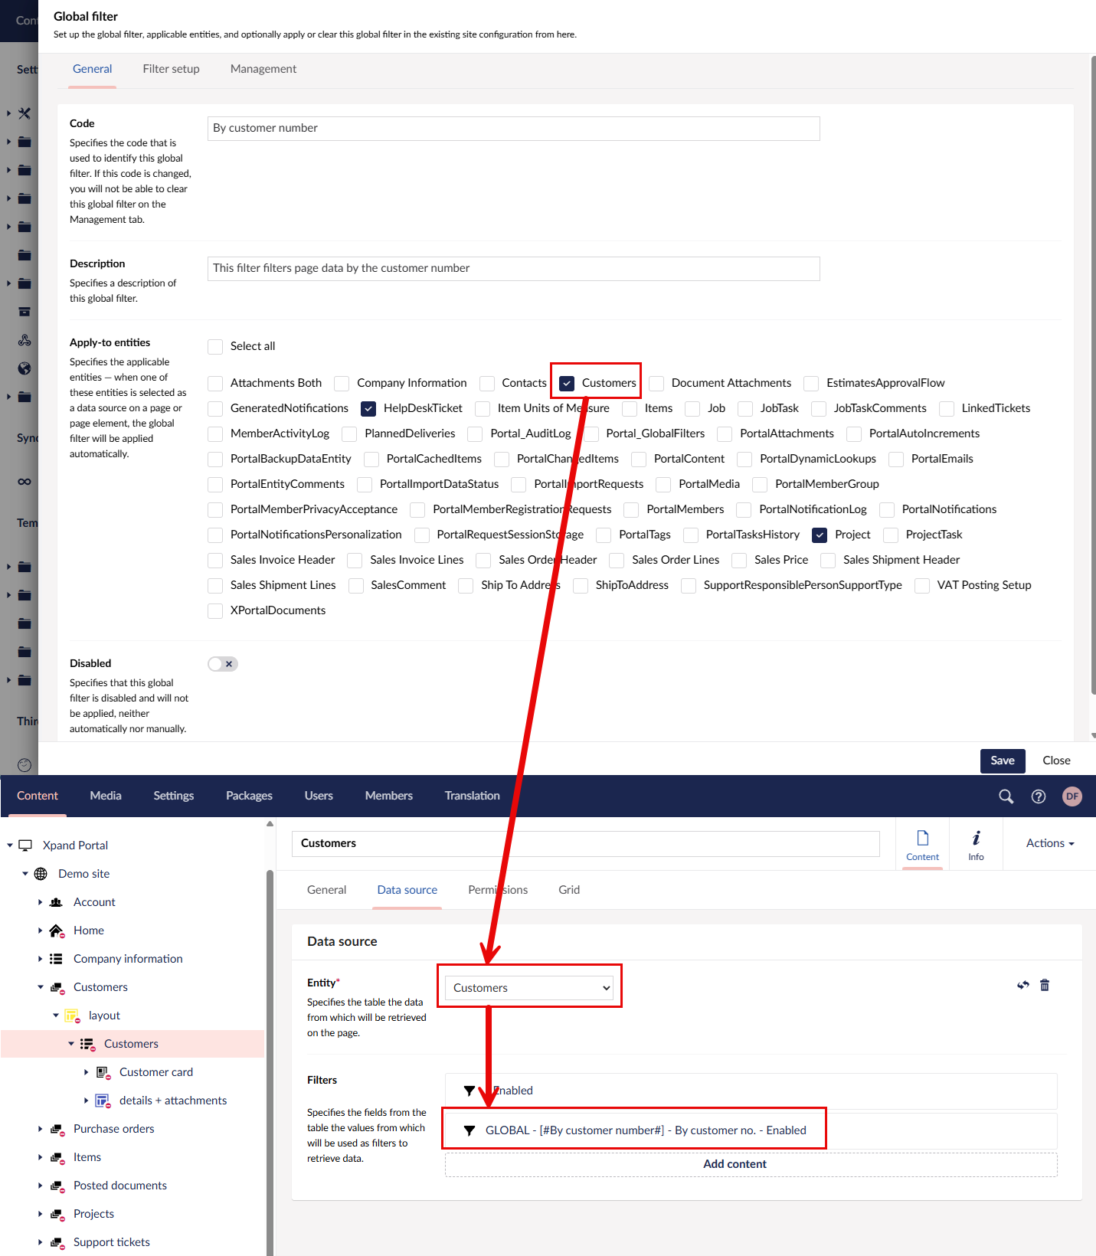Open the help question mark icon
Screen dimensions: 1096x1256
pos(1038,796)
